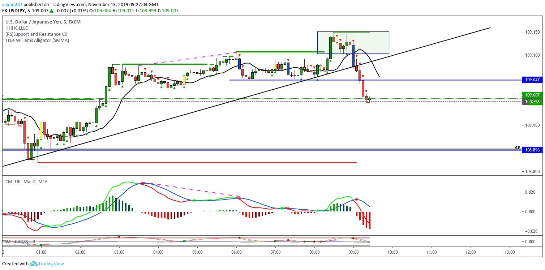
Task: Click the green up-arrow beside +0.007
Action: pos(52,11)
